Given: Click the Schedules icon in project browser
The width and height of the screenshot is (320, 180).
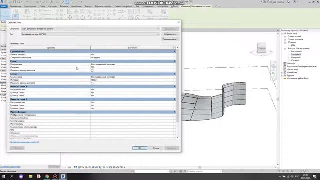Looking at the screenshot, I should pyautogui.click(x=285, y=66).
